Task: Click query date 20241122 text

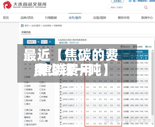Action: pyautogui.click(x=74, y=43)
